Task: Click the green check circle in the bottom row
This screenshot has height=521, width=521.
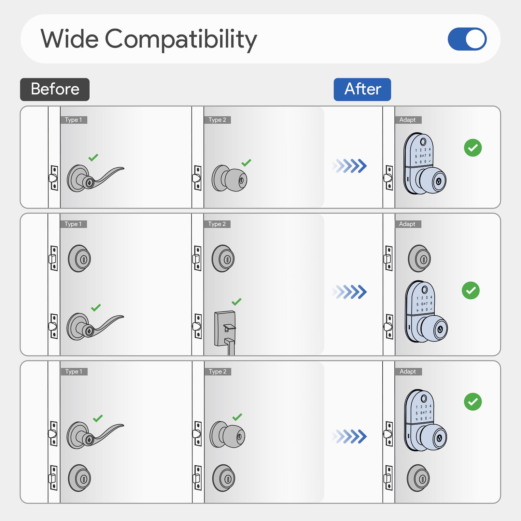Action: click(472, 402)
